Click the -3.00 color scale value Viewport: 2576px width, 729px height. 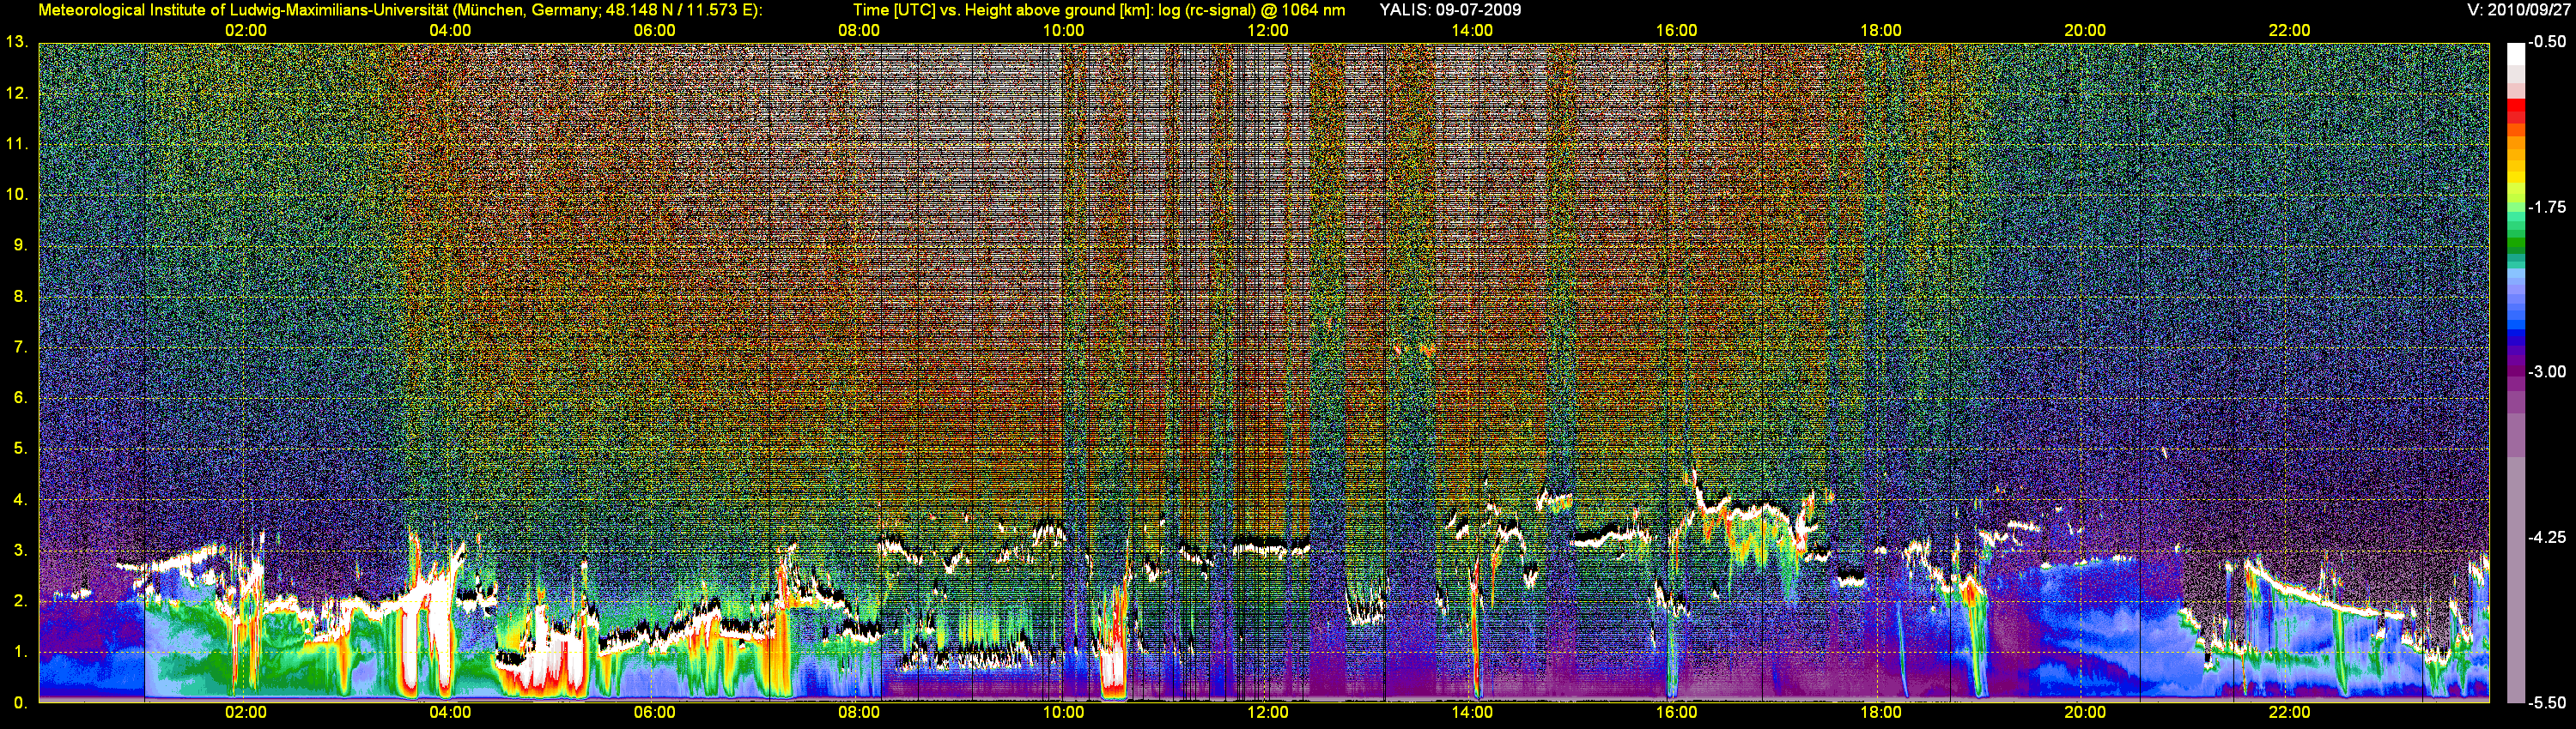[2547, 371]
